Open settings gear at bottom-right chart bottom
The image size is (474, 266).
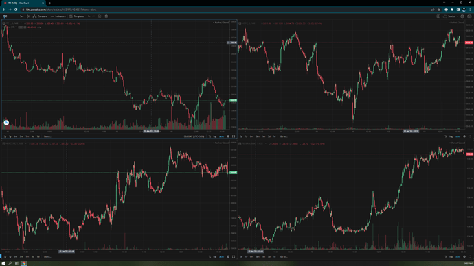tap(464, 256)
